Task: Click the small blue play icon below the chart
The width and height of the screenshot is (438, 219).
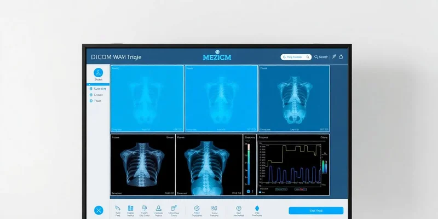Action: 260,192
